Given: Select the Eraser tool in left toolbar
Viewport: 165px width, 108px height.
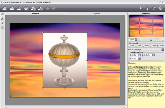Looking at the screenshot, I should 2,23.
